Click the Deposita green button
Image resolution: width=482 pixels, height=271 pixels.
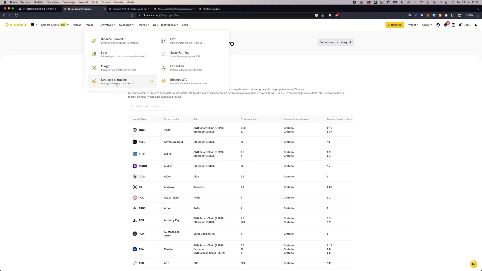click(x=395, y=25)
